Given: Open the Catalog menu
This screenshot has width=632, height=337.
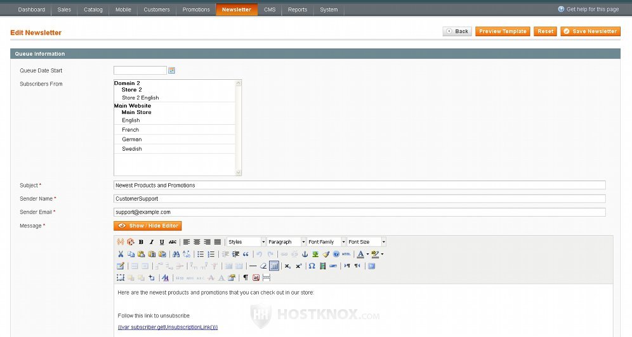Looking at the screenshot, I should pos(93,10).
